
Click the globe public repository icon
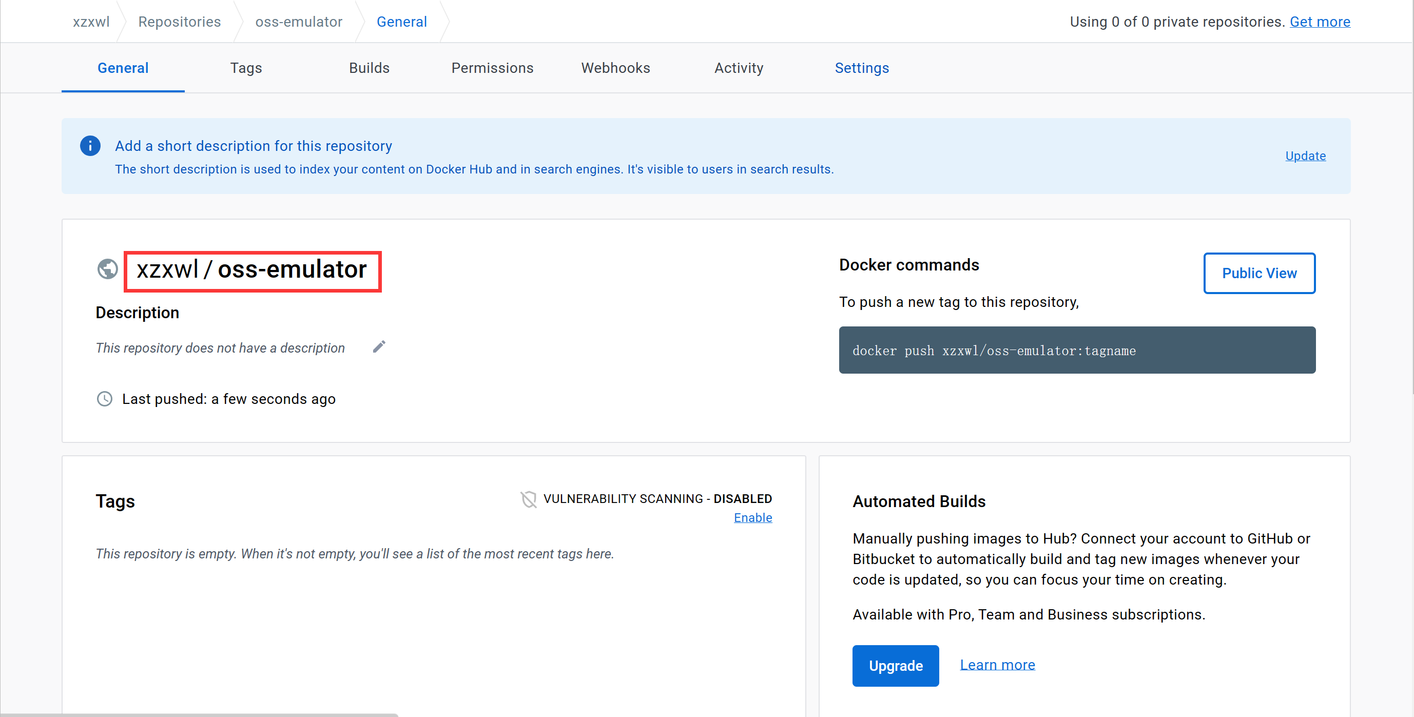pos(108,269)
